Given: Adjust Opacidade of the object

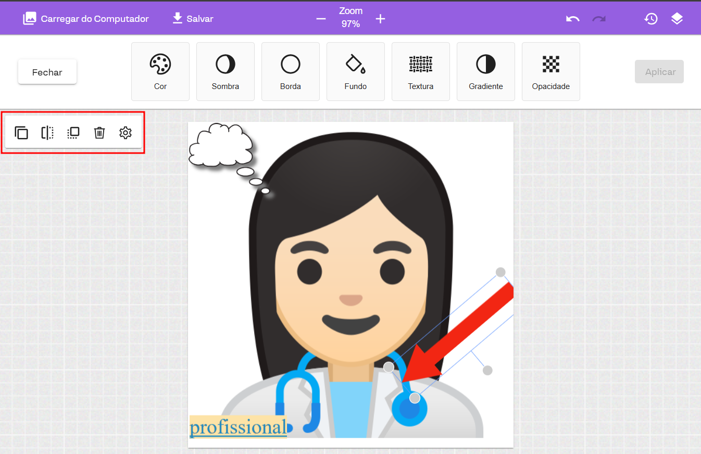Looking at the screenshot, I should (x=551, y=72).
